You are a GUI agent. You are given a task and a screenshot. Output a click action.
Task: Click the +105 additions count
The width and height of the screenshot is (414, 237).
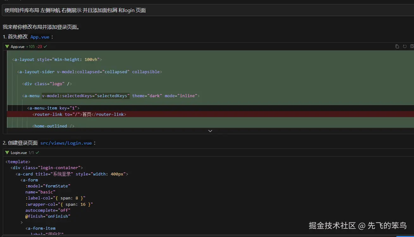30,47
